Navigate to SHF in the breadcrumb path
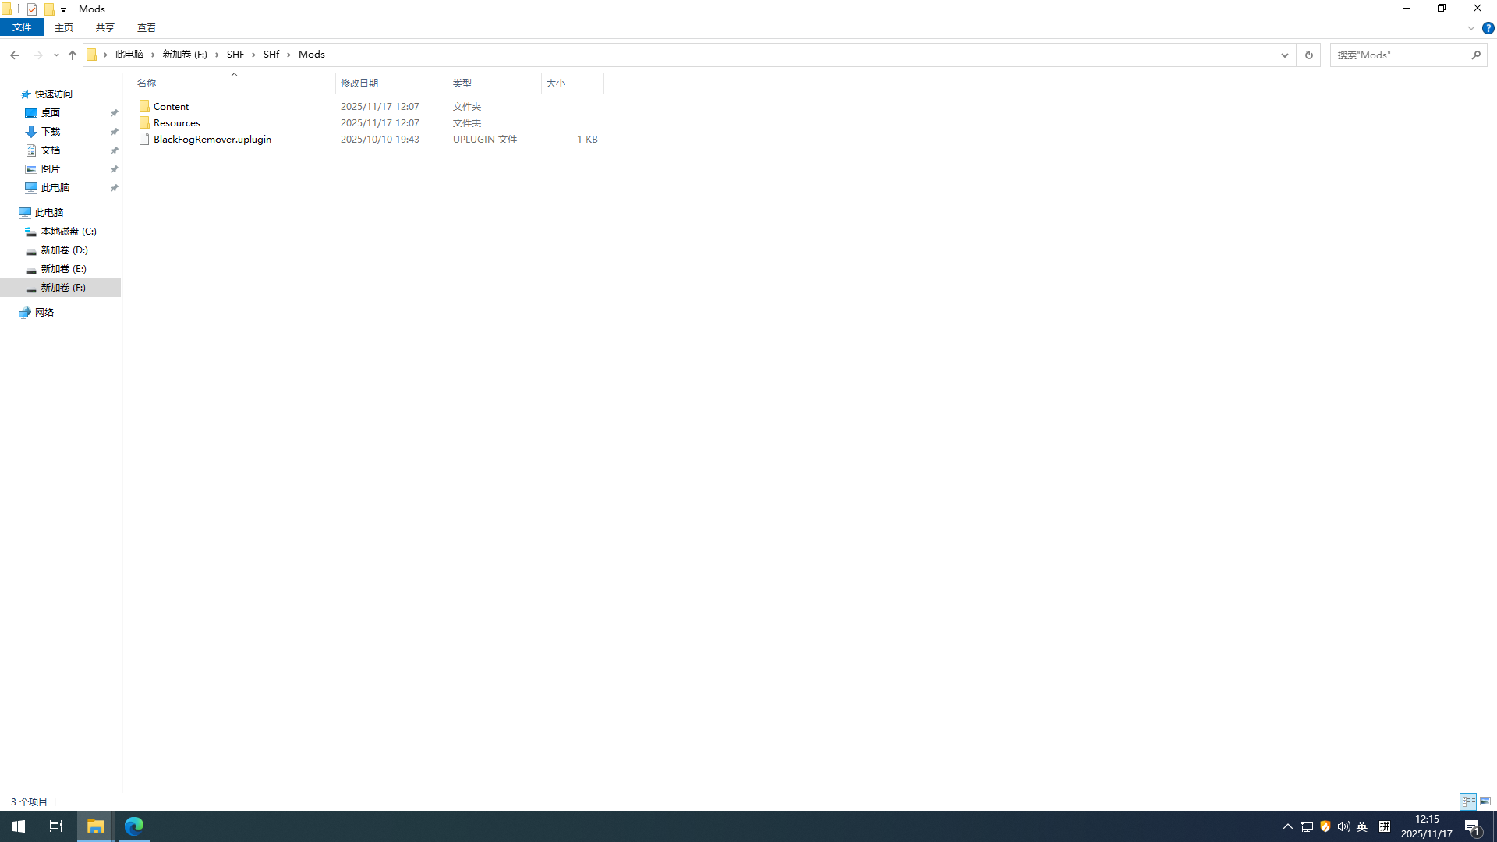This screenshot has width=1497, height=842. pyautogui.click(x=235, y=55)
